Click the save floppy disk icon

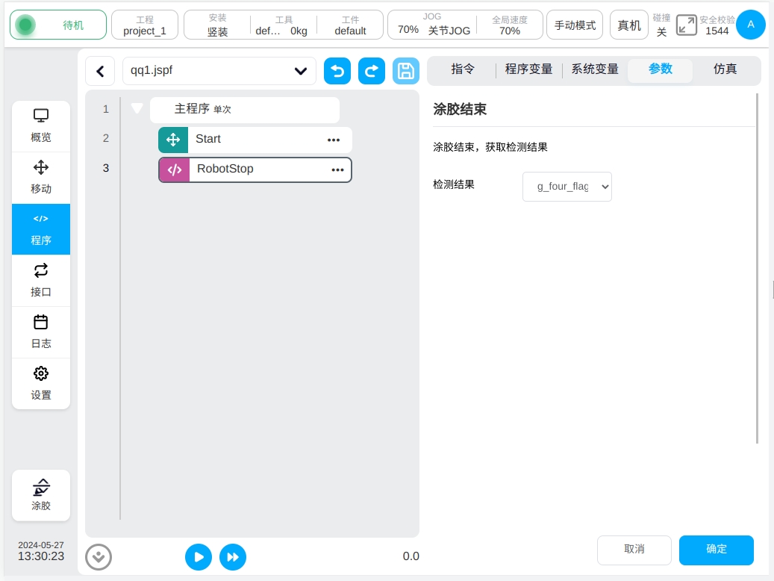[x=405, y=71]
